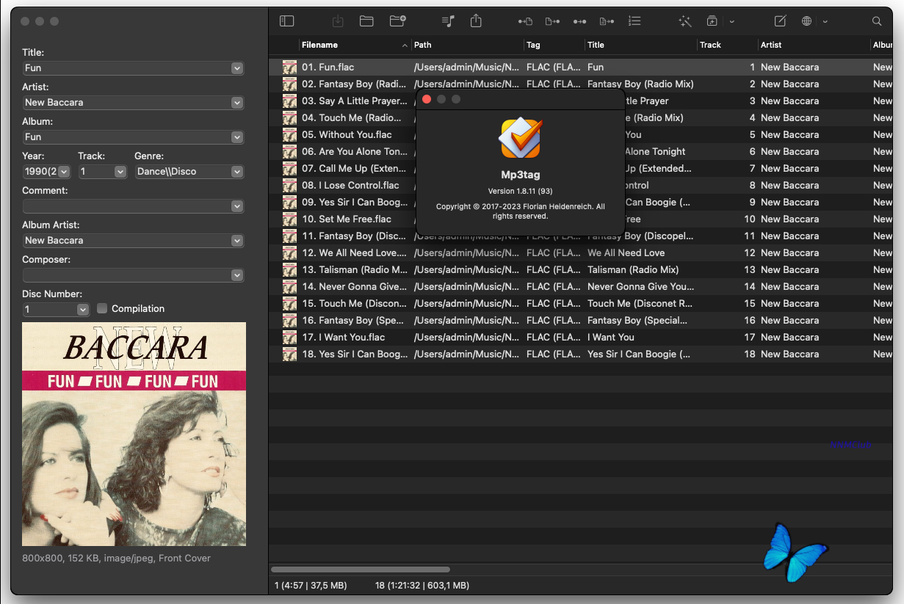Sort by the Filename column header
Image resolution: width=904 pixels, height=604 pixels.
[352, 45]
